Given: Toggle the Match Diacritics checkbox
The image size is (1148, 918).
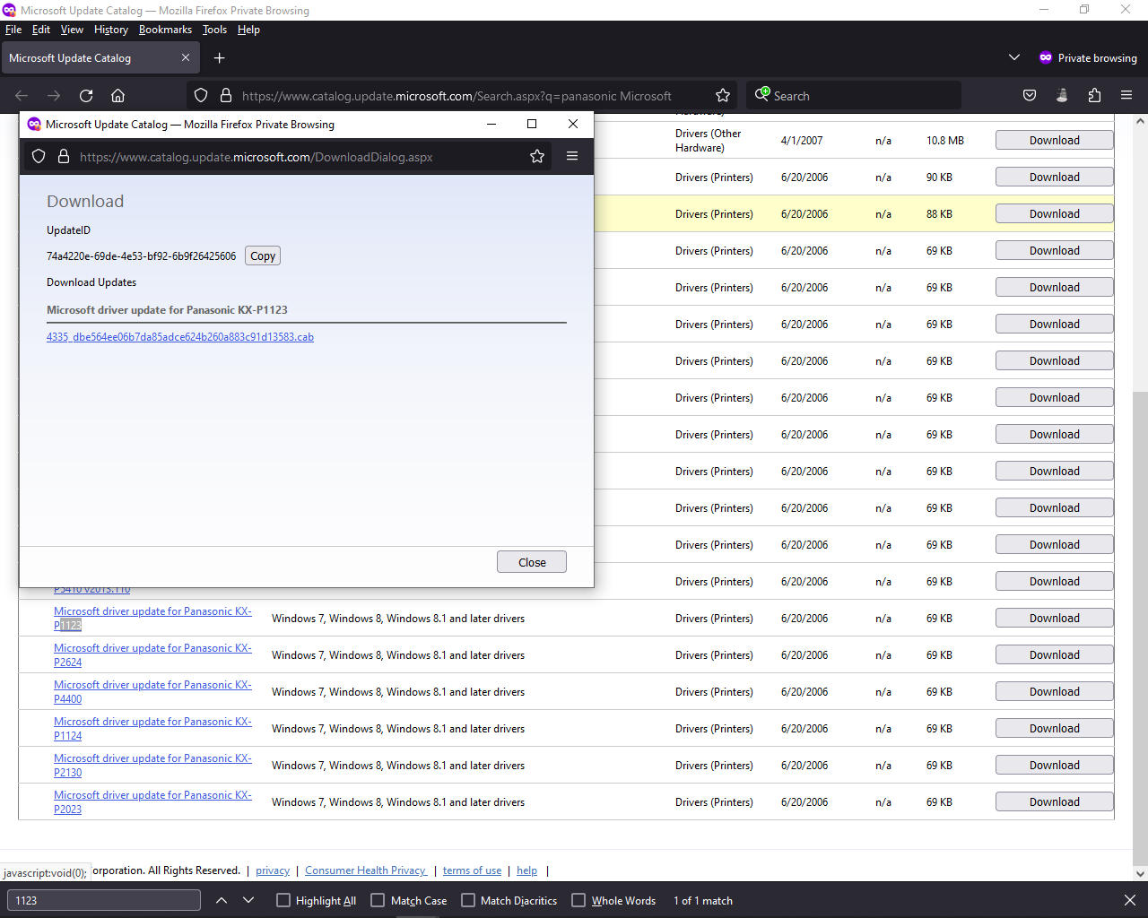Looking at the screenshot, I should click(468, 901).
